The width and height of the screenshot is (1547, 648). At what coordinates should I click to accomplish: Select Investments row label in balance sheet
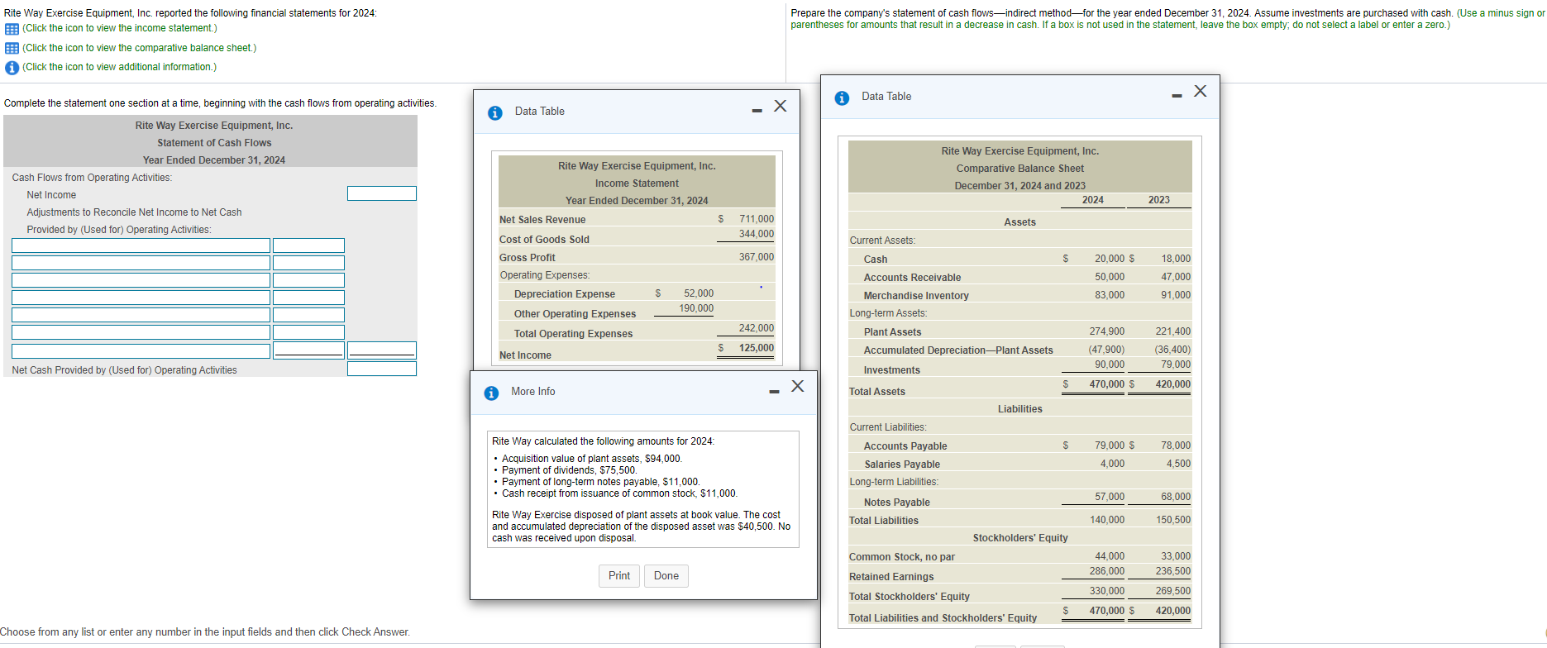coord(892,370)
